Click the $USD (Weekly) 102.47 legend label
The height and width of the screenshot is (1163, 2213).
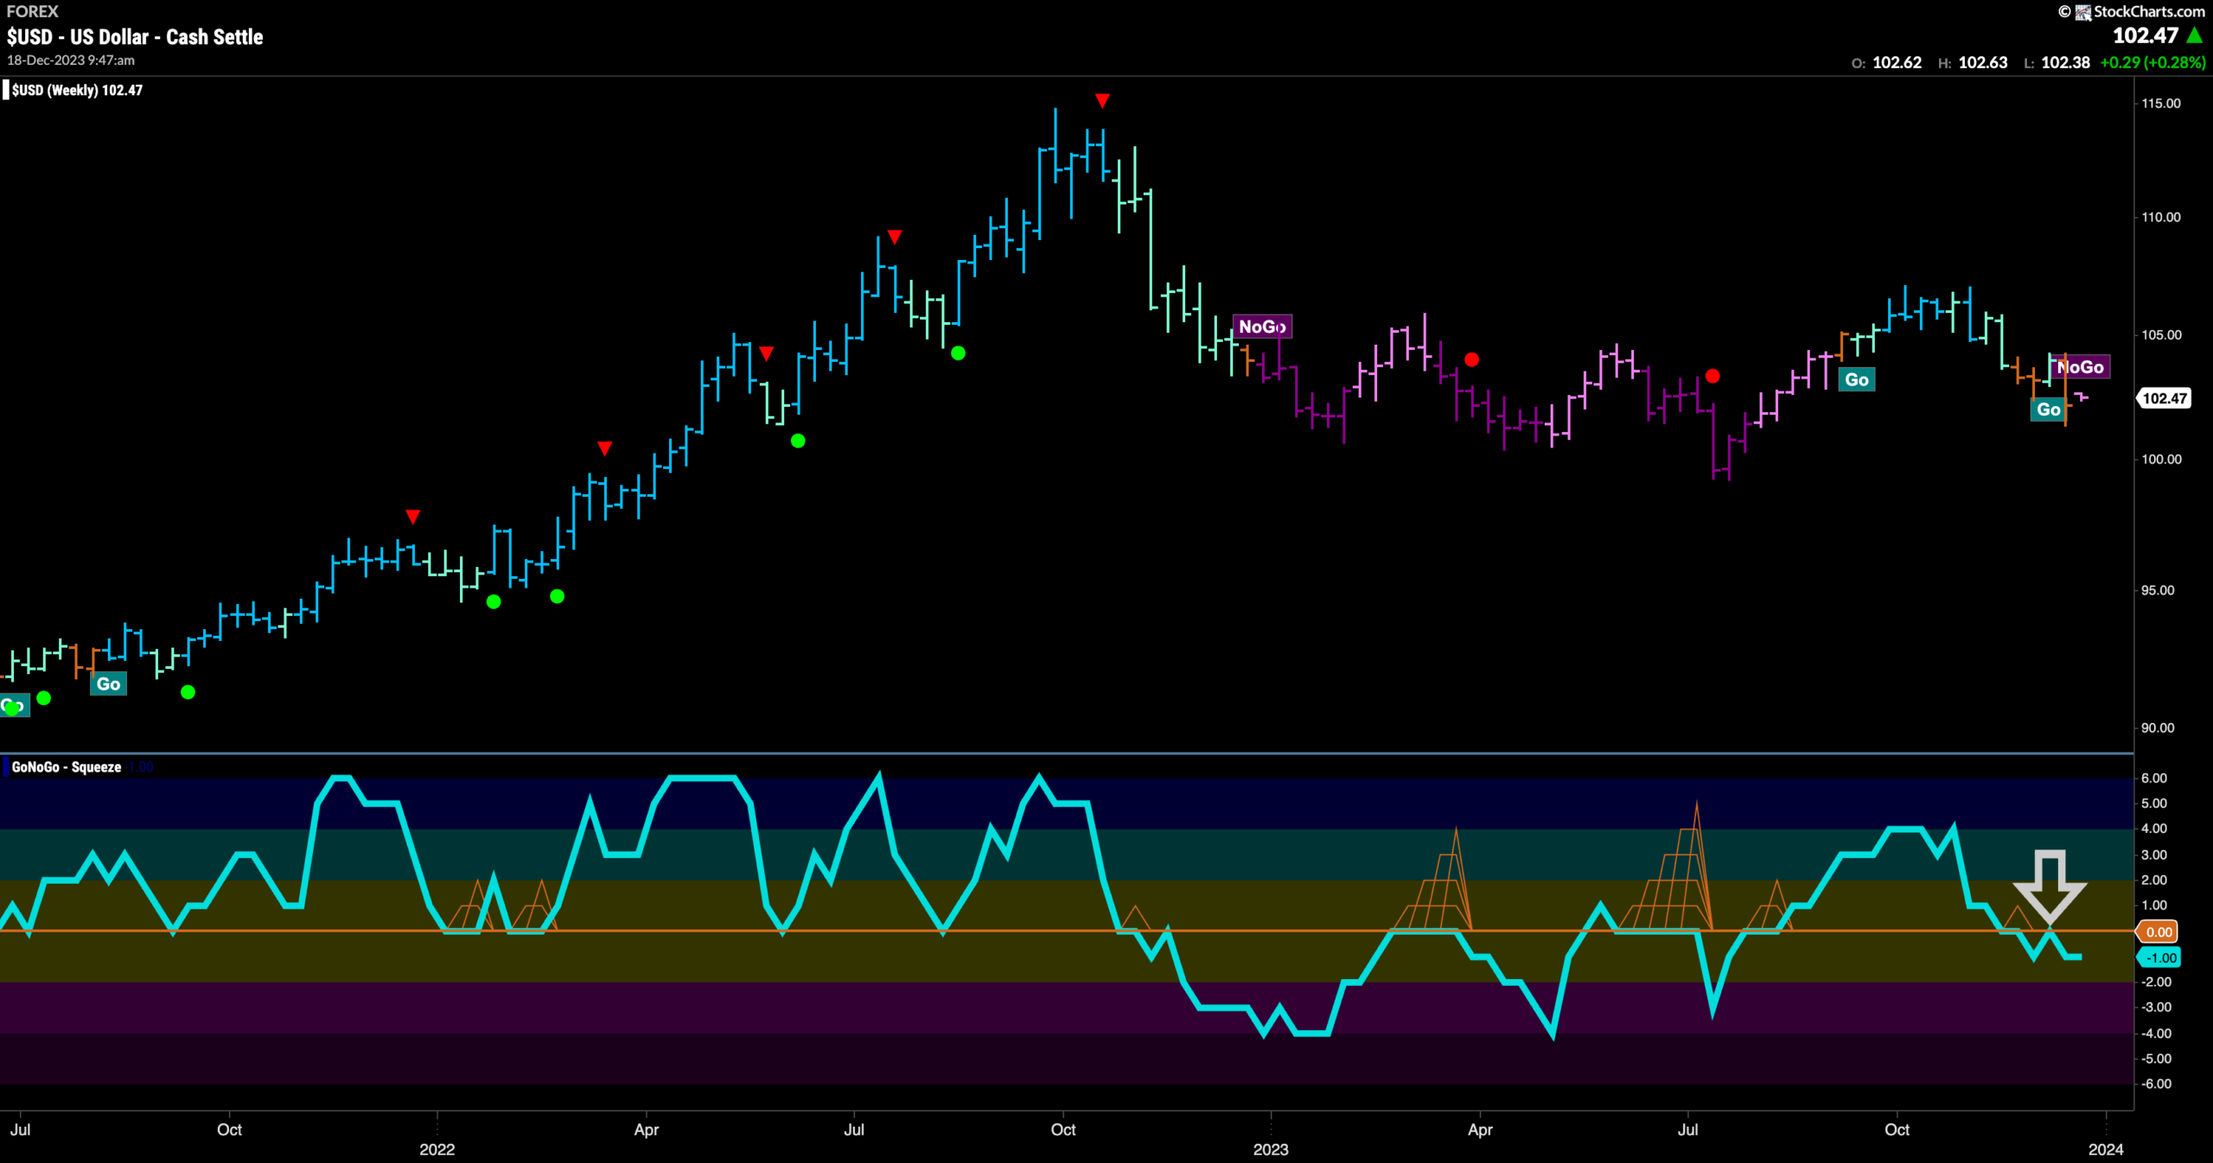pyautogui.click(x=77, y=90)
